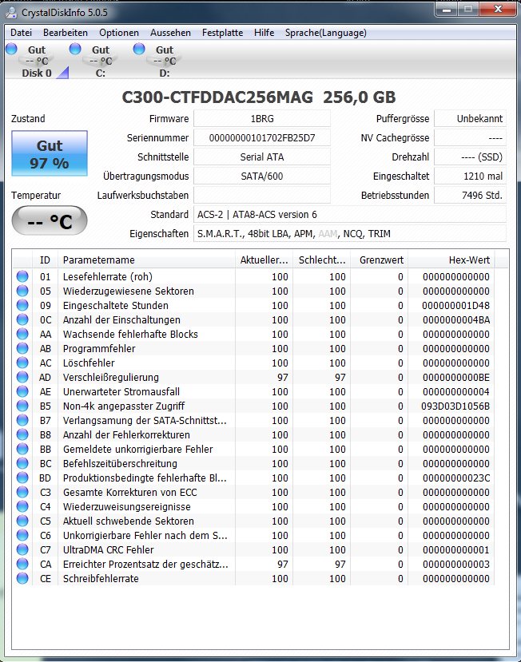
Task: Click the blue status orb above Disk 0
Action: coord(11,49)
